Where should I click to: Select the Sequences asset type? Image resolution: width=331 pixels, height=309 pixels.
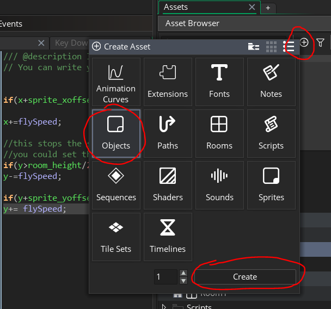(x=116, y=185)
